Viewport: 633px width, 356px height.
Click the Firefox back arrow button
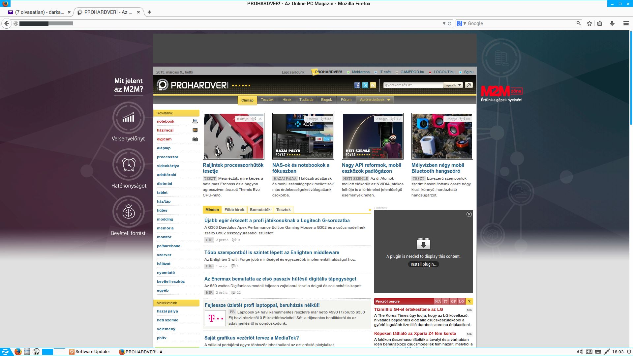(x=6, y=23)
